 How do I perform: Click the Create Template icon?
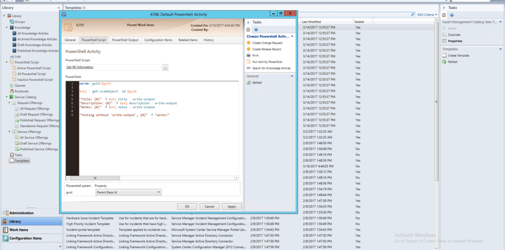click(x=444, y=56)
